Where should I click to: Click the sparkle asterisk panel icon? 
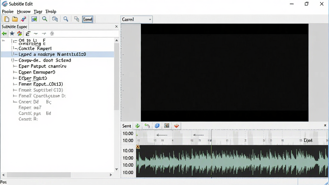pos(52,33)
